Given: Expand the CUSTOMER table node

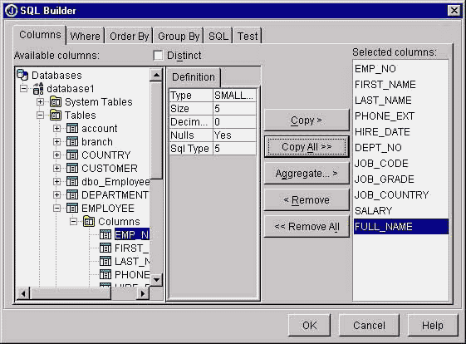Looking at the screenshot, I should coord(56,169).
